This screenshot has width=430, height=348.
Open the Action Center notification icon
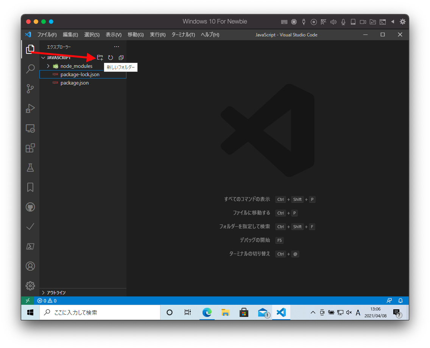coord(397,313)
